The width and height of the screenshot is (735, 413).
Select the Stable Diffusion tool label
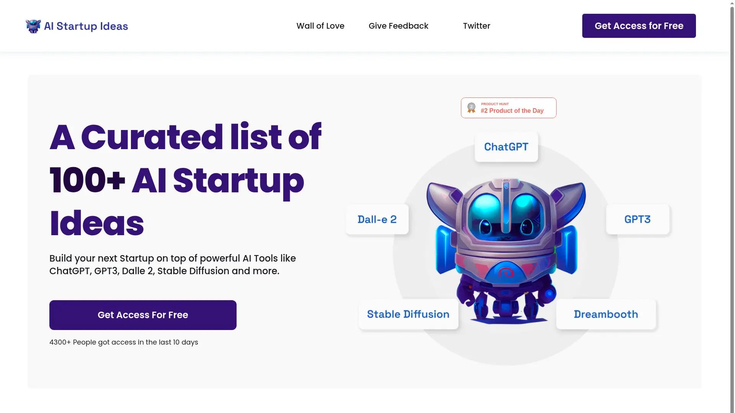pyautogui.click(x=408, y=314)
